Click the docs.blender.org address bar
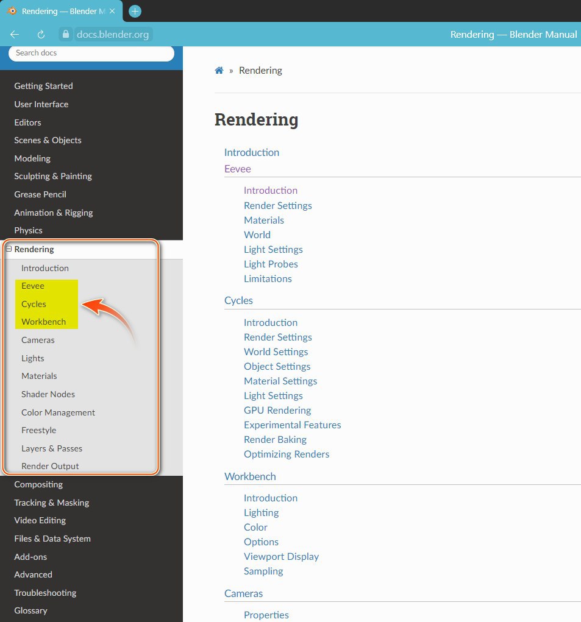Viewport: 581px width, 622px height. click(x=113, y=35)
